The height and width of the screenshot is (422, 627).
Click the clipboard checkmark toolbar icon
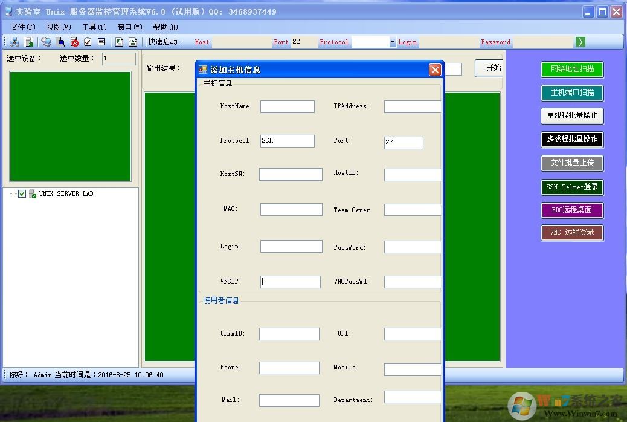click(88, 42)
